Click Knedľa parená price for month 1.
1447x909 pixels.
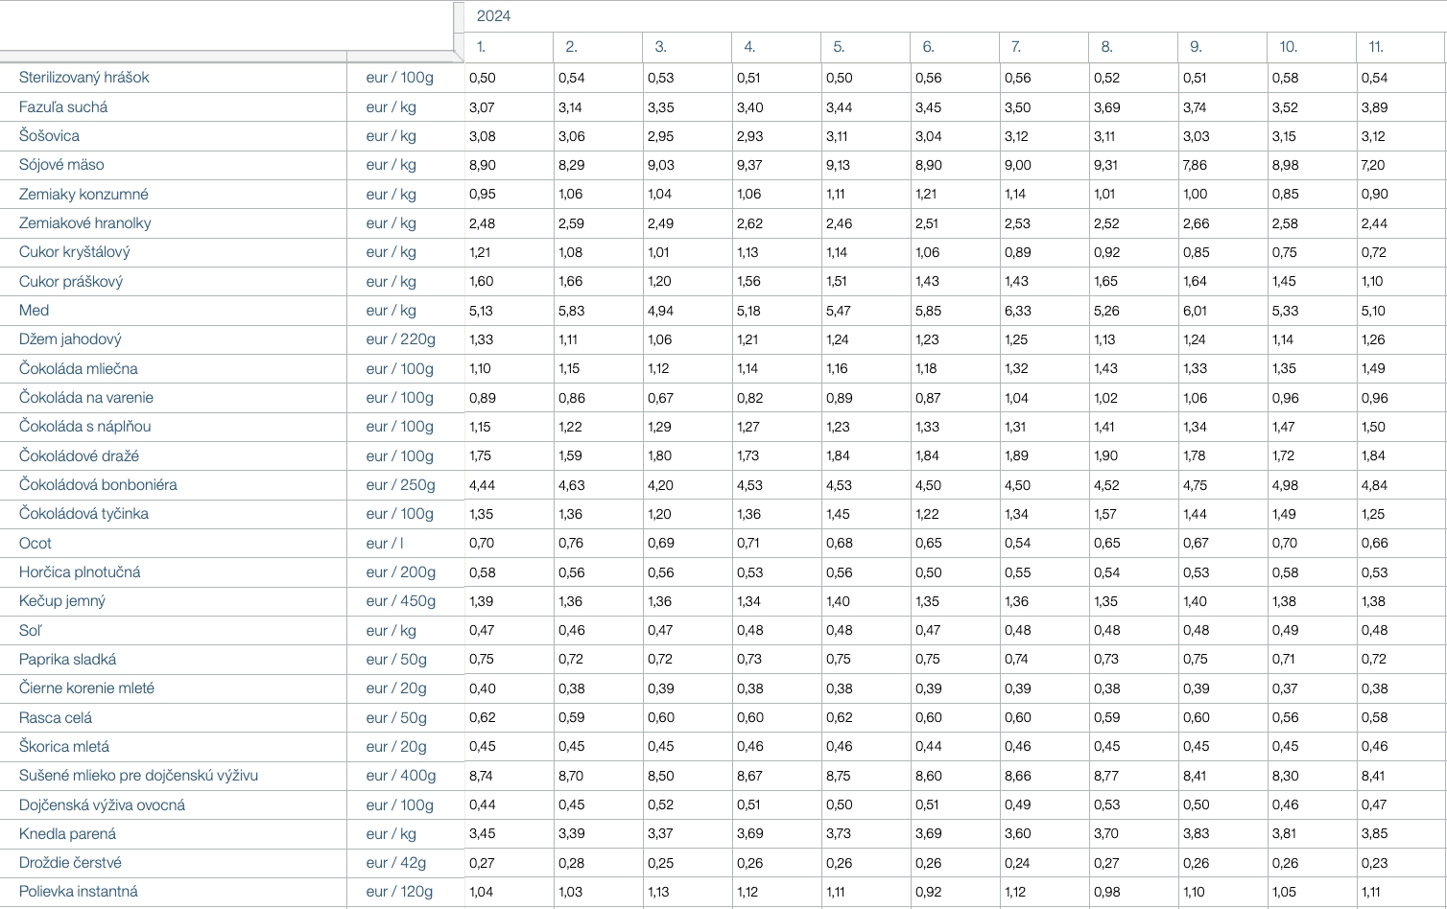point(483,834)
